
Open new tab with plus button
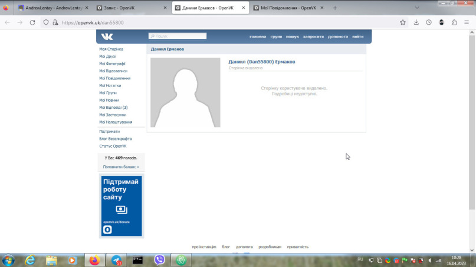point(335,8)
